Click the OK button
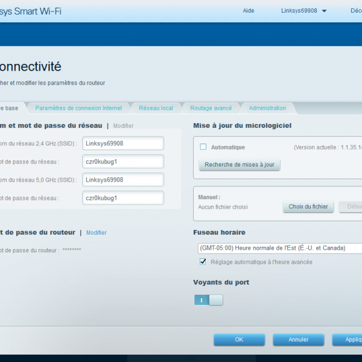Image resolution: width=362 pixels, height=362 pixels. 239,340
